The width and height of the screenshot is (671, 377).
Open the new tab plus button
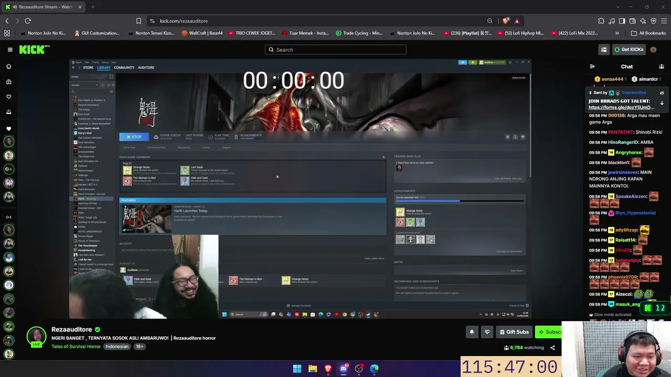pos(93,7)
